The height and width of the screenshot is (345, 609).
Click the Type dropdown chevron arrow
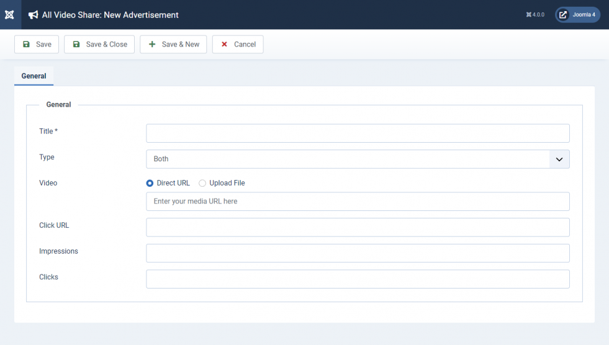(x=559, y=159)
